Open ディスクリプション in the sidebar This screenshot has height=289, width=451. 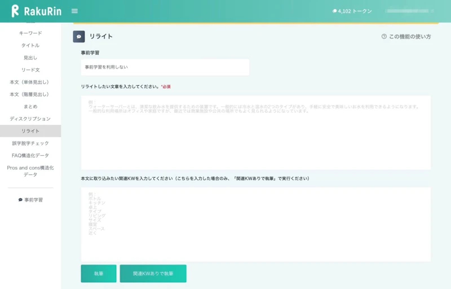(x=30, y=119)
